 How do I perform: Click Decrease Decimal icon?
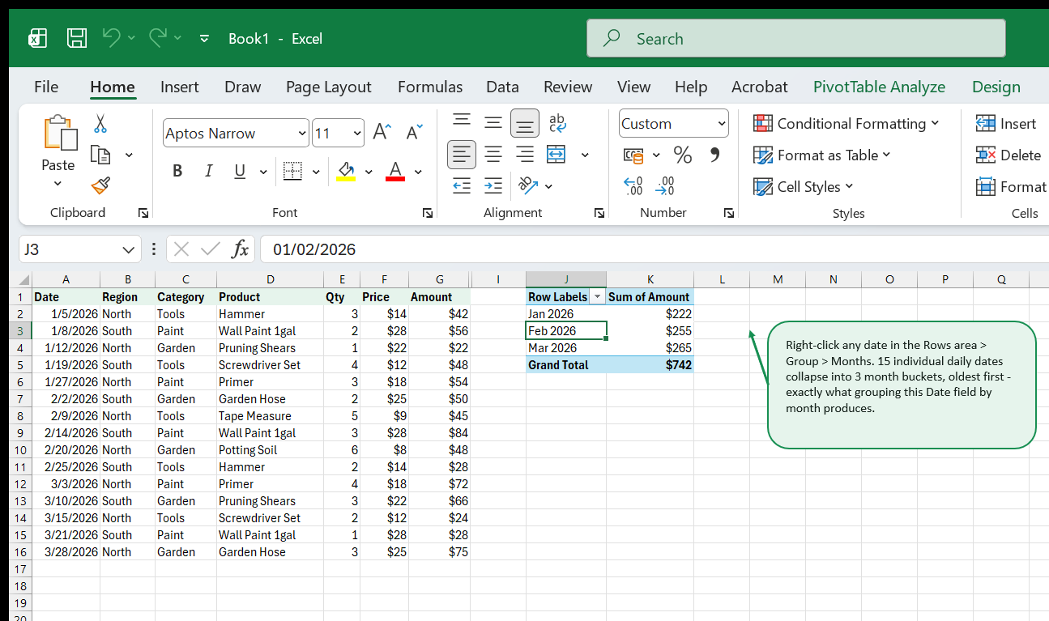tap(665, 186)
